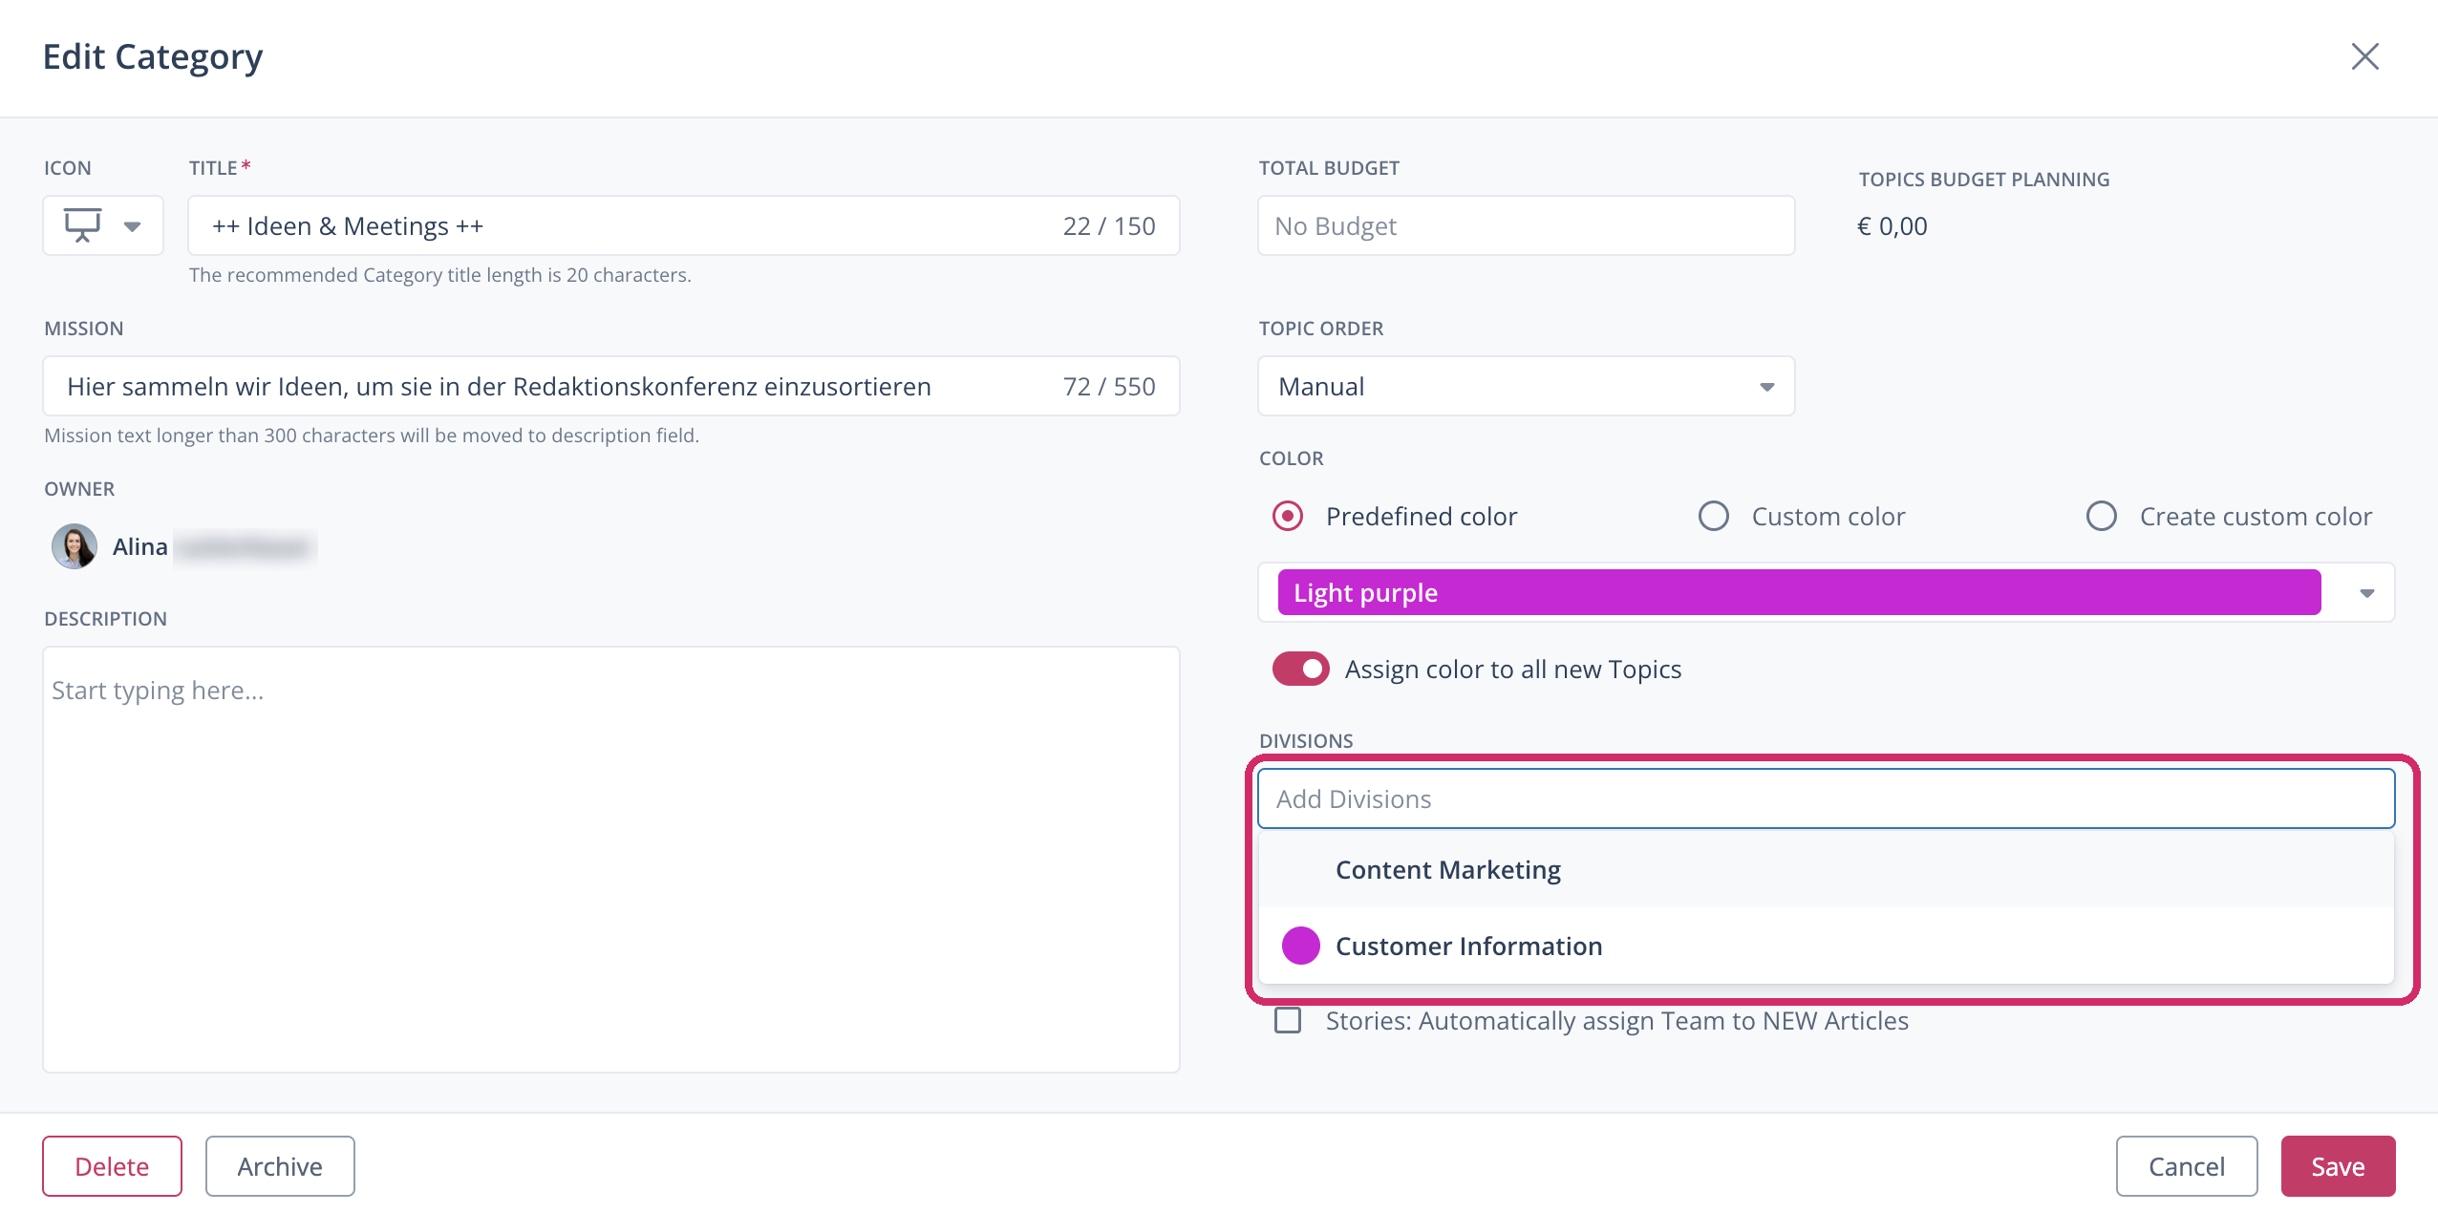The image size is (2438, 1213).
Task: Click the Description text area
Action: (611, 860)
